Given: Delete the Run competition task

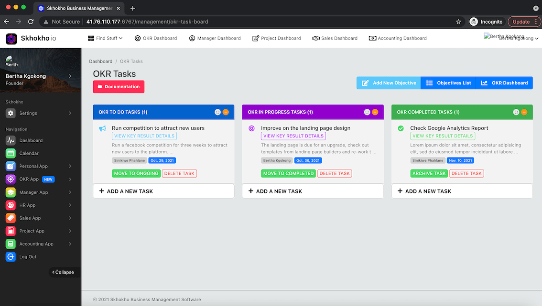Looking at the screenshot, I should click(179, 173).
